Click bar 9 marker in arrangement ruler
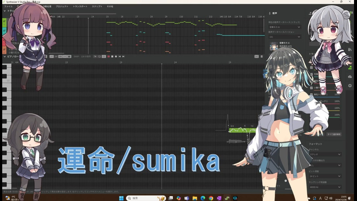The height and width of the screenshot is (201, 357). point(166,17)
